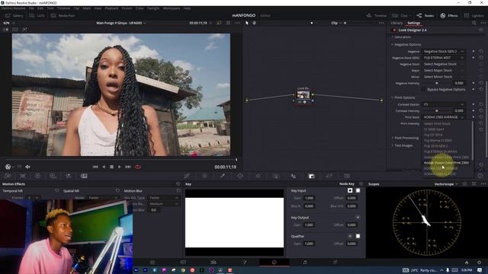Image resolution: width=488 pixels, height=274 pixels.
Task: Adjust the Contrast Intensity slider
Action: (x=437, y=110)
